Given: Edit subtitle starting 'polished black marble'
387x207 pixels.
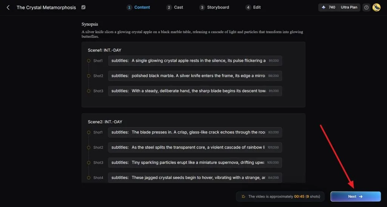Looking at the screenshot, I should point(195,76).
